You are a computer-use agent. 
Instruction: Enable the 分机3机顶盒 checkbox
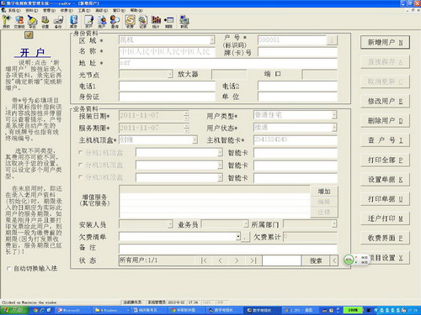[x=81, y=177]
